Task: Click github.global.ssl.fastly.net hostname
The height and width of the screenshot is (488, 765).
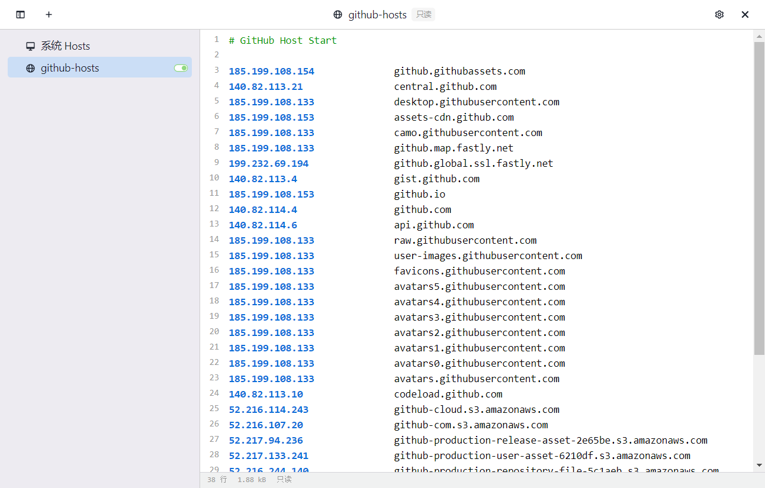Action: (x=474, y=163)
